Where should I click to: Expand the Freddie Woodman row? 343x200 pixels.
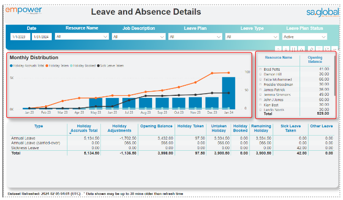[x=260, y=84]
